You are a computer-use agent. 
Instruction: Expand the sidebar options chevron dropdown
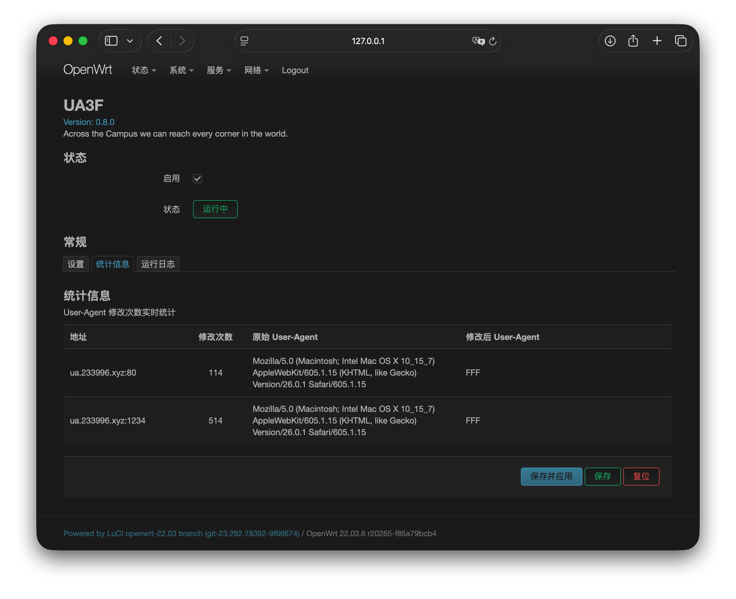click(x=130, y=41)
